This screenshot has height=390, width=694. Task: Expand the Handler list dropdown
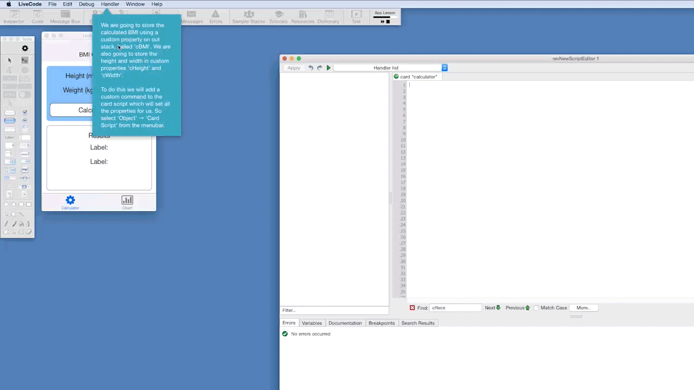[x=445, y=68]
